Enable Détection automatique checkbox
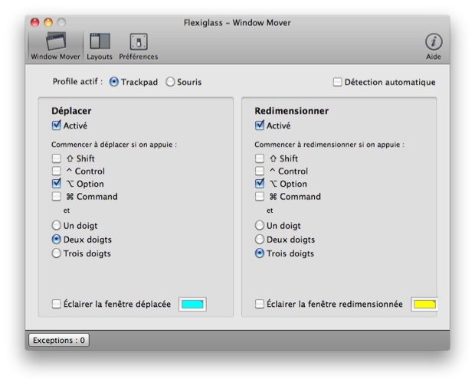This screenshot has width=475, height=385. (x=337, y=82)
